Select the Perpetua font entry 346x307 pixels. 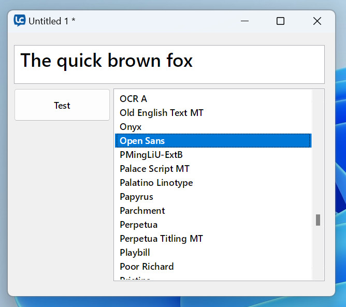(138, 225)
